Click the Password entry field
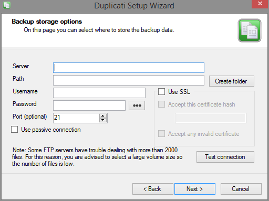The width and height of the screenshot is (269, 201). click(x=89, y=105)
